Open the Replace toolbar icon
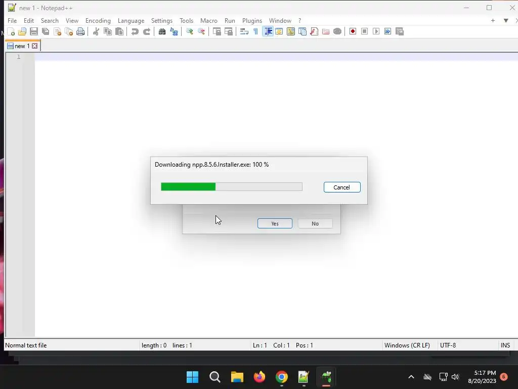 point(174,32)
